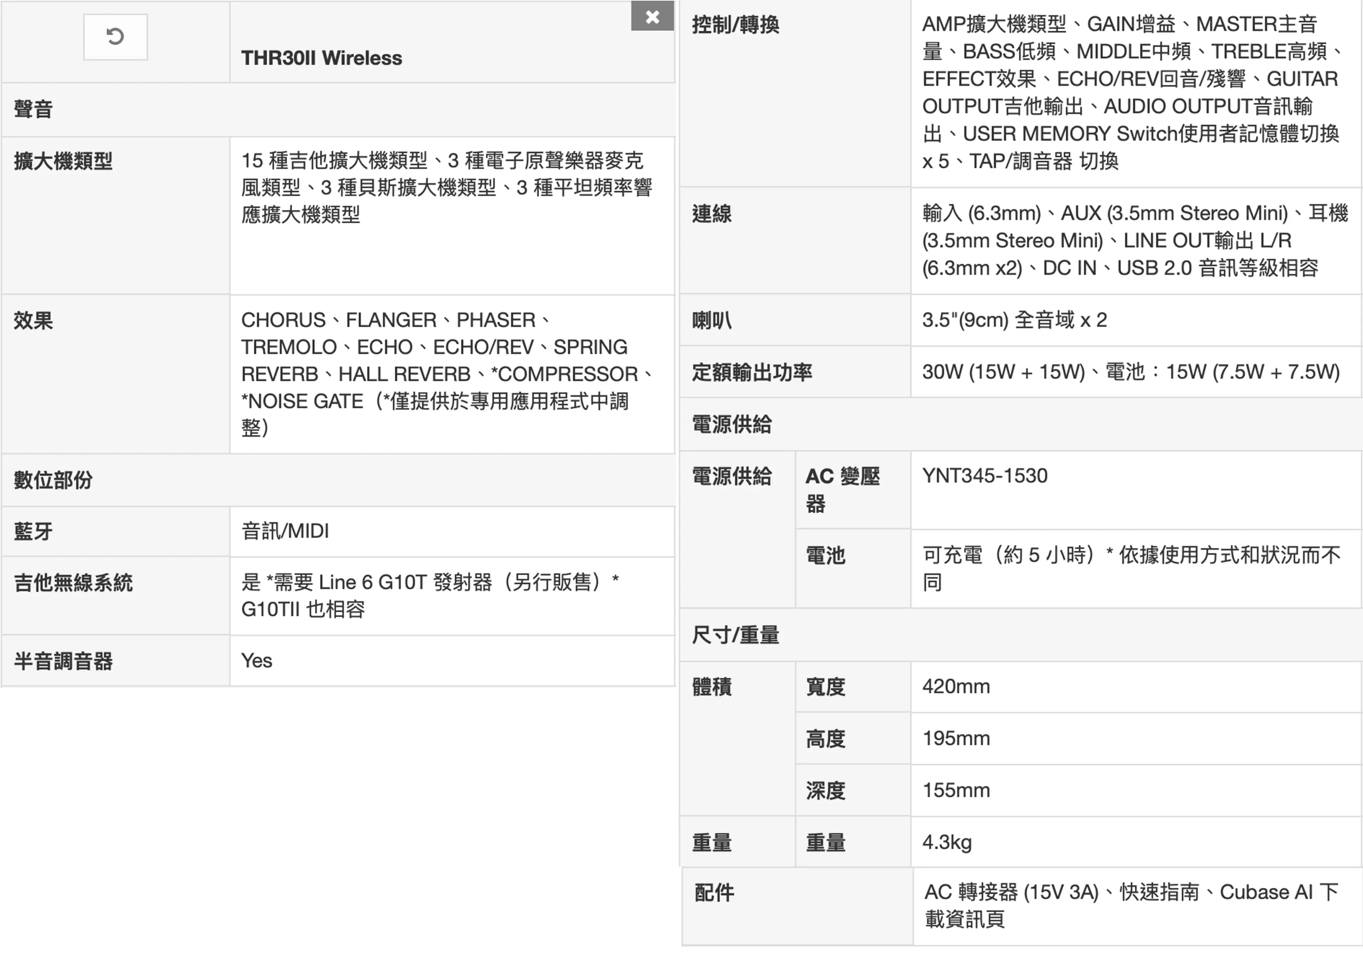
Task: Select the 半音調音器 row showing Yes
Action: point(63,661)
